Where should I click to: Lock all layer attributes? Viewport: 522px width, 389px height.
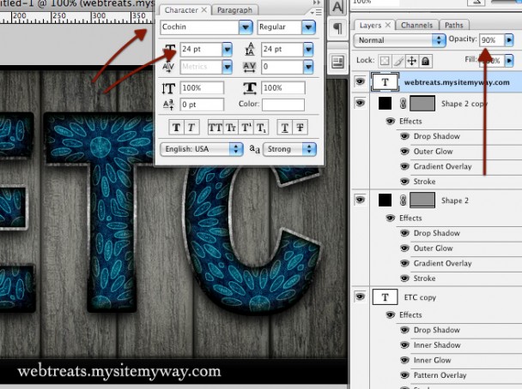[x=426, y=61]
